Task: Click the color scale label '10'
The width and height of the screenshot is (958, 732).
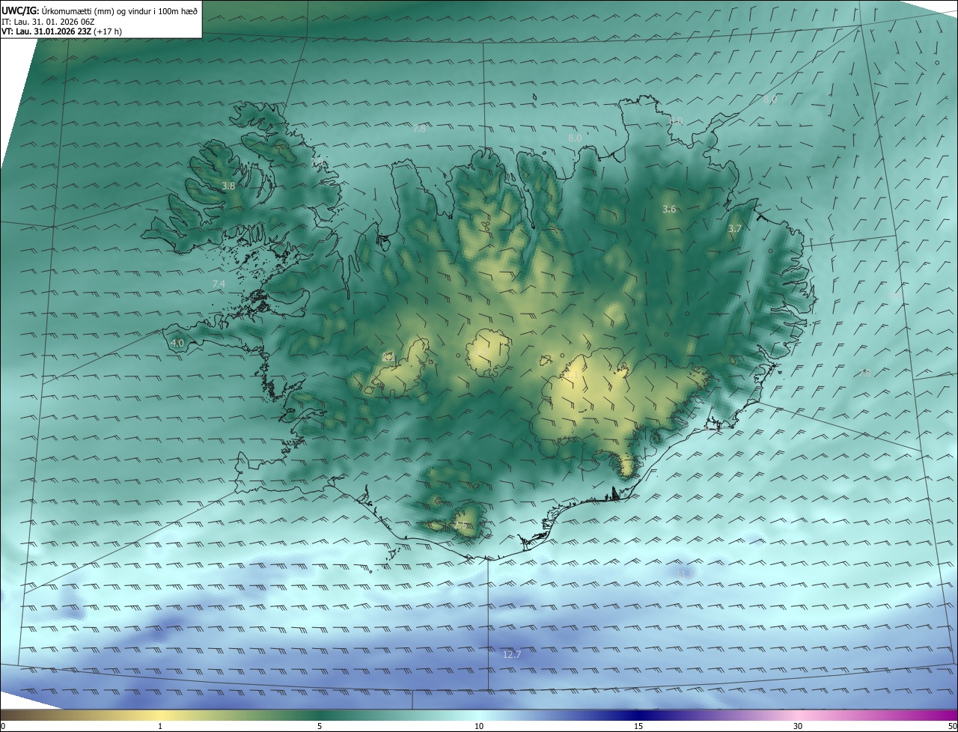Action: click(479, 726)
